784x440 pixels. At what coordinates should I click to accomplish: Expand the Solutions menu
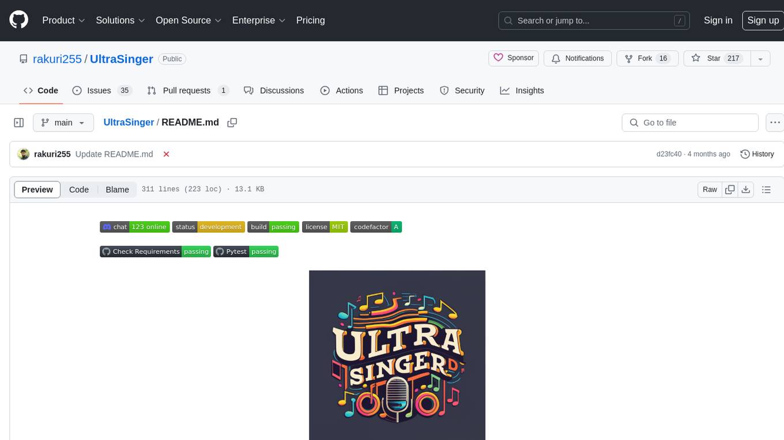120,20
